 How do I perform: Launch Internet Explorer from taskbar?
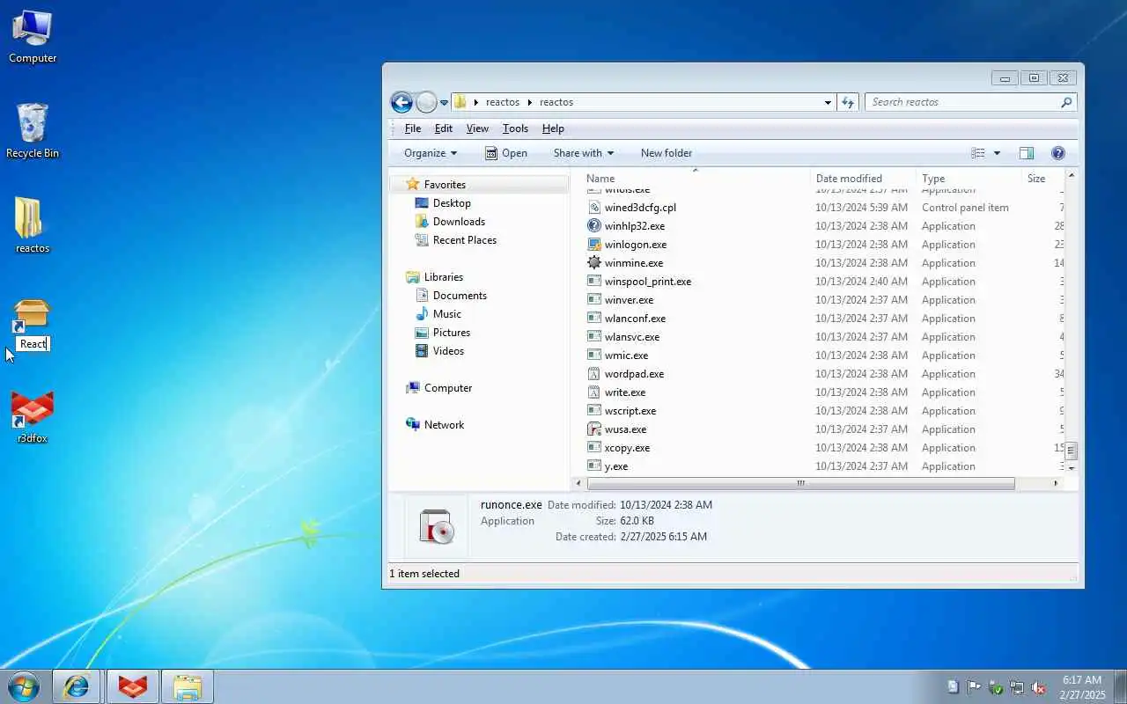tap(77, 686)
